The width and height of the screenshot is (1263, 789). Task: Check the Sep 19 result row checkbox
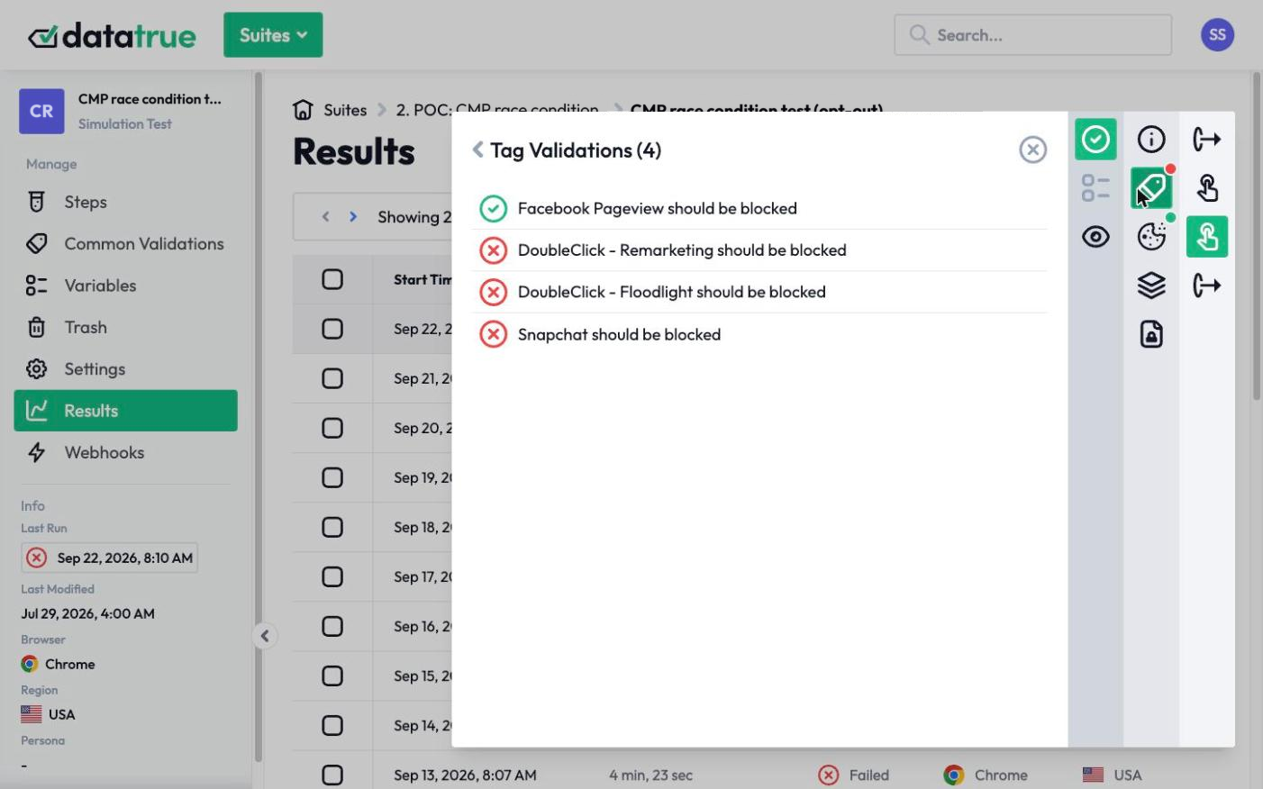coord(332,477)
